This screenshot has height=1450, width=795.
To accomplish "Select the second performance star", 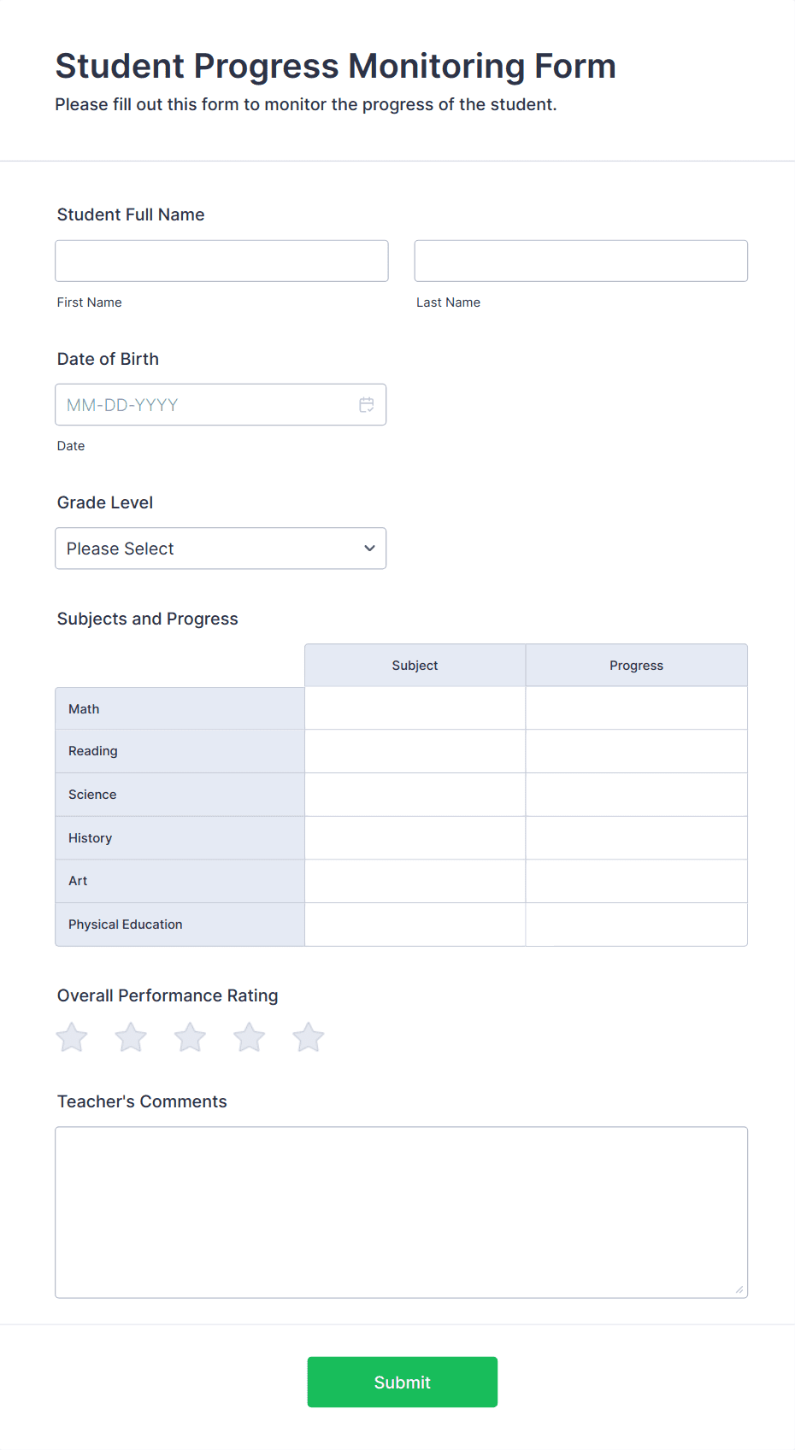I will pyautogui.click(x=130, y=1036).
